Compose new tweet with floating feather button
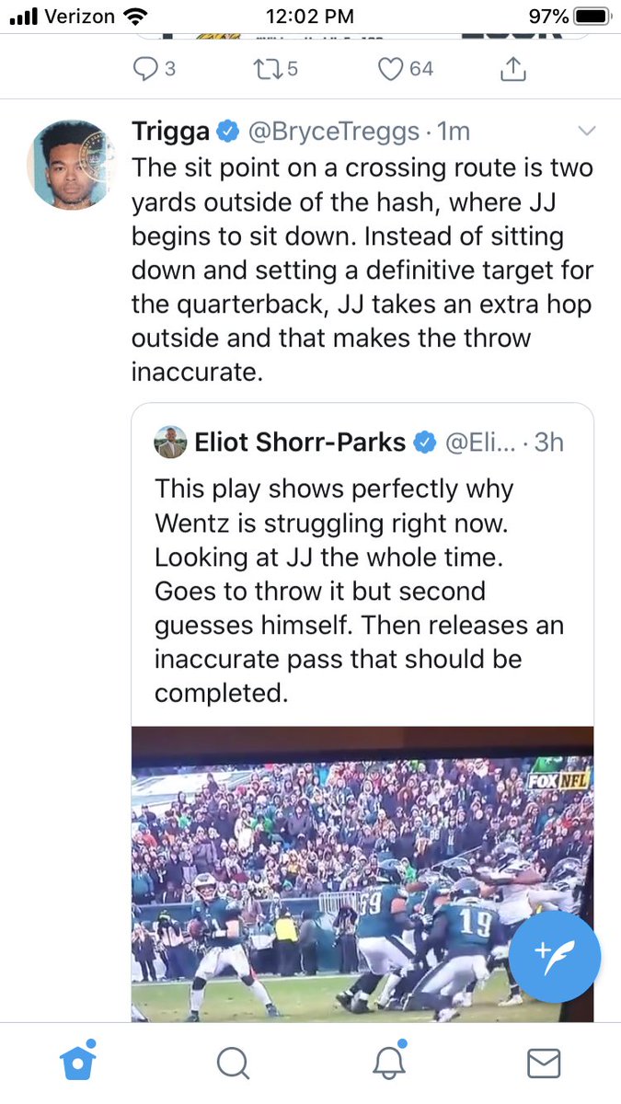Viewport: 621px width, 1104px height. (554, 958)
